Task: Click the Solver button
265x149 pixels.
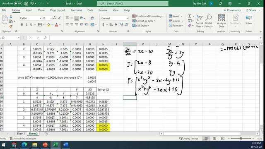Action: pos(249,20)
